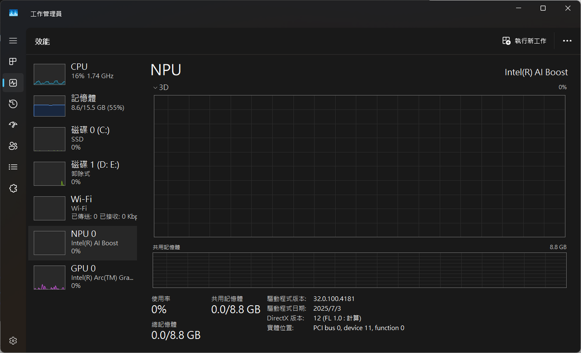Image resolution: width=581 pixels, height=353 pixels.
Task: Maximize the Task Manager window
Action: point(543,8)
